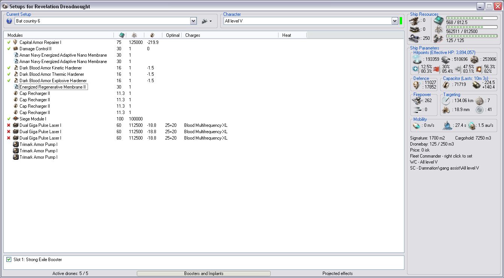This screenshot has height=278, width=504.
Task: Select the Capital Armor Repairer I module icon
Action: (x=15, y=42)
